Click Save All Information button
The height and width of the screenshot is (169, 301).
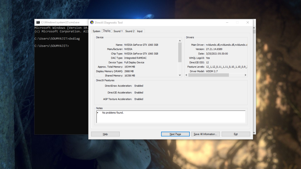(205, 134)
